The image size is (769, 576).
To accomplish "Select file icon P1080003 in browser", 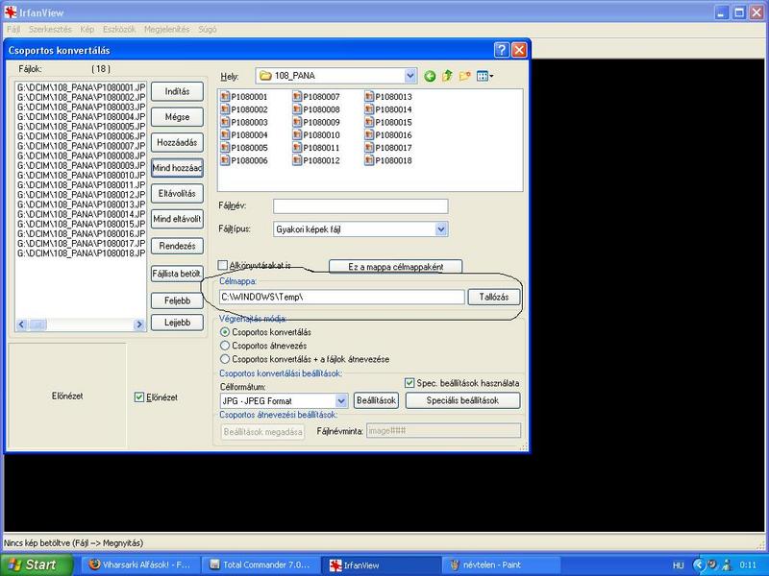I will pos(225,122).
